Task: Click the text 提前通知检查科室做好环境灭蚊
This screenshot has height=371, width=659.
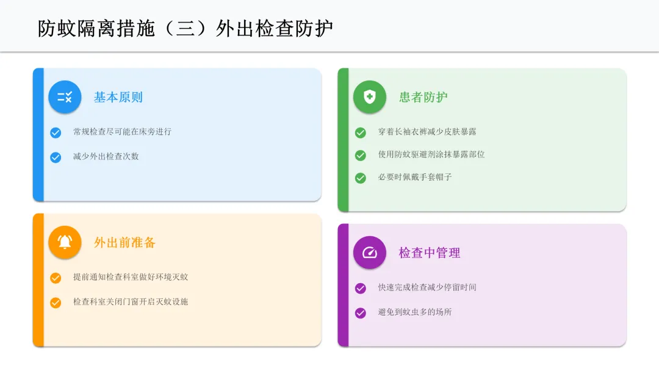Action: (131, 277)
